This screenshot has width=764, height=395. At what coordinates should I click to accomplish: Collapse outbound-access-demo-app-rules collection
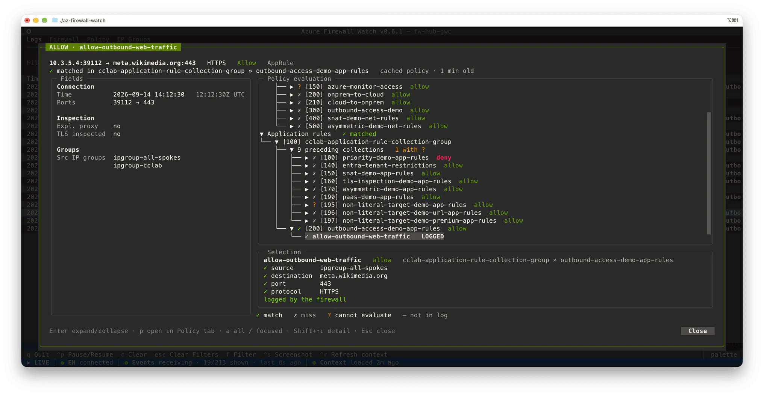click(x=292, y=229)
